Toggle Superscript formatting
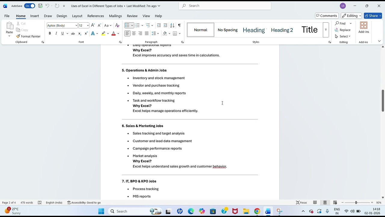 point(86,33)
